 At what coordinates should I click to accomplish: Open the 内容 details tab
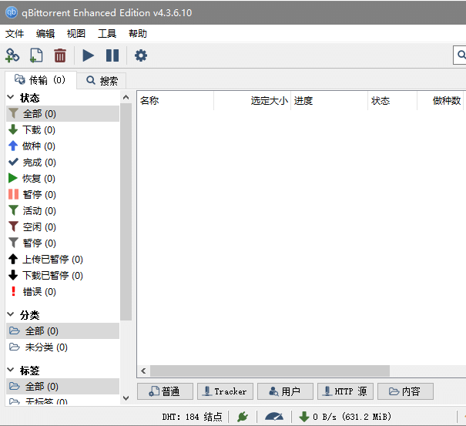(405, 391)
